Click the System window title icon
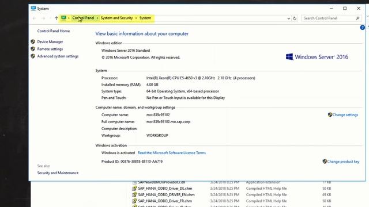The height and width of the screenshot is (207, 369). tap(33, 9)
